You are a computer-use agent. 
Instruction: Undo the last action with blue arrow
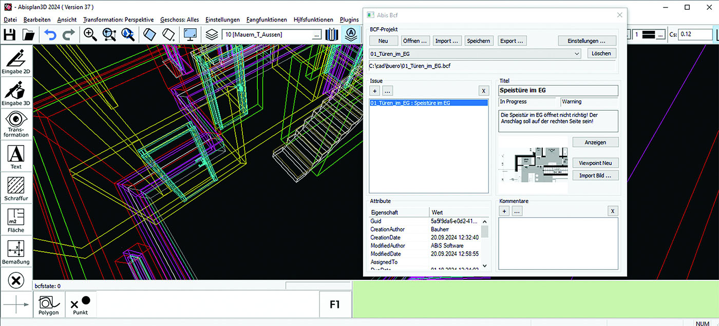[x=50, y=35]
